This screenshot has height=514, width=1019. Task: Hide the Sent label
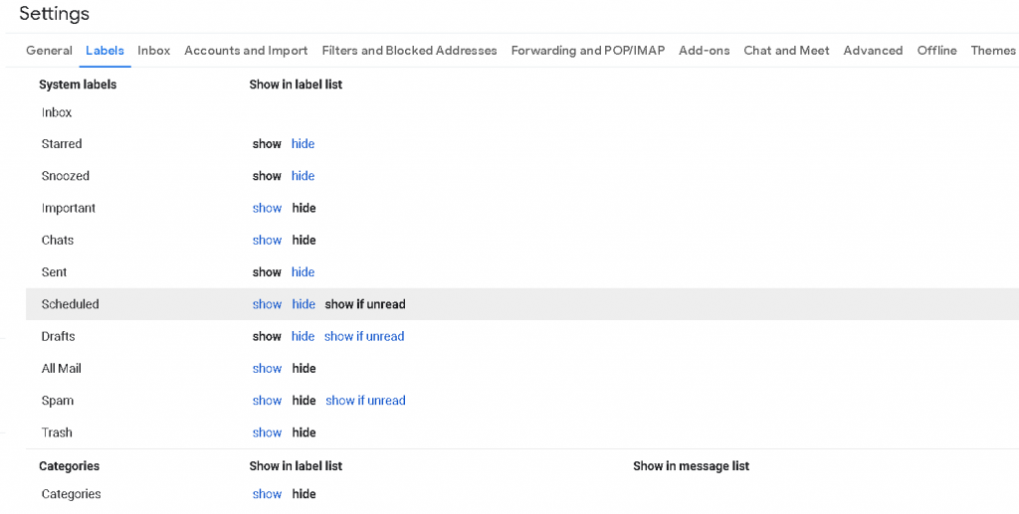pos(303,272)
